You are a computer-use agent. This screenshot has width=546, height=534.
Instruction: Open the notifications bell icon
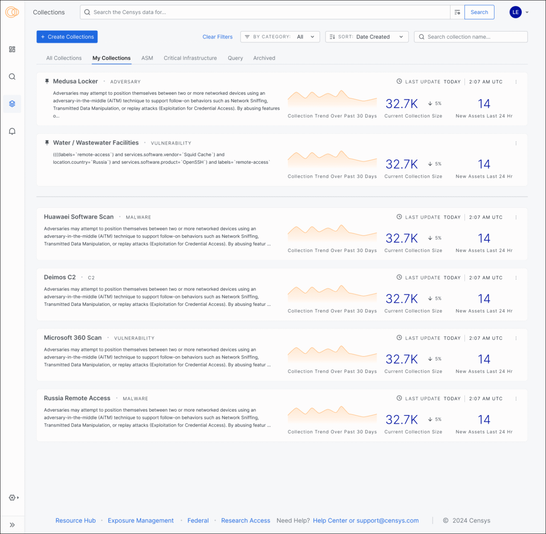12,131
